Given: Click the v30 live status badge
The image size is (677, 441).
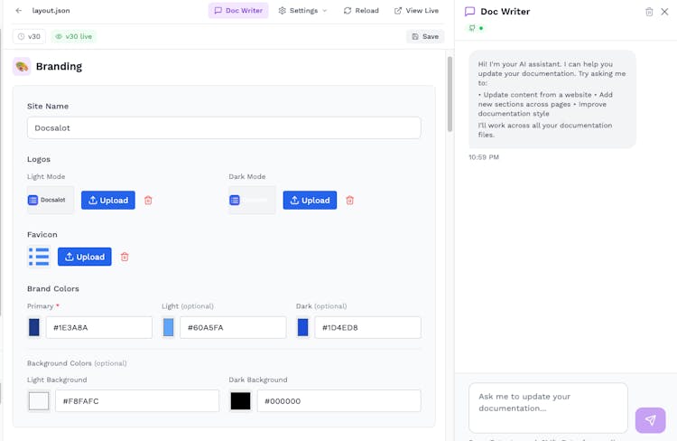Looking at the screenshot, I should pyautogui.click(x=73, y=36).
